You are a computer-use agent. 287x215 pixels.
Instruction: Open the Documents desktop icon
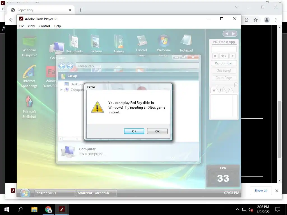[74, 45]
